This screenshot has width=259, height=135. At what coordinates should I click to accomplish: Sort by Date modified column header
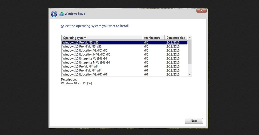176,38
